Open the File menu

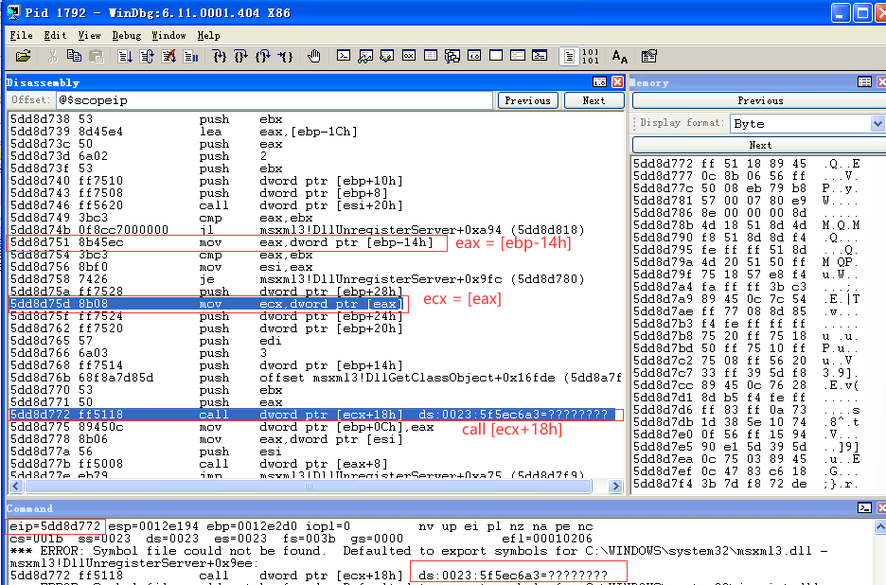[22, 35]
